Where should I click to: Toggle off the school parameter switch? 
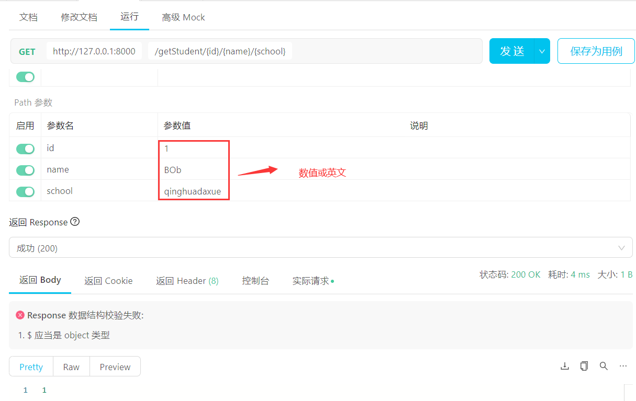pos(25,191)
